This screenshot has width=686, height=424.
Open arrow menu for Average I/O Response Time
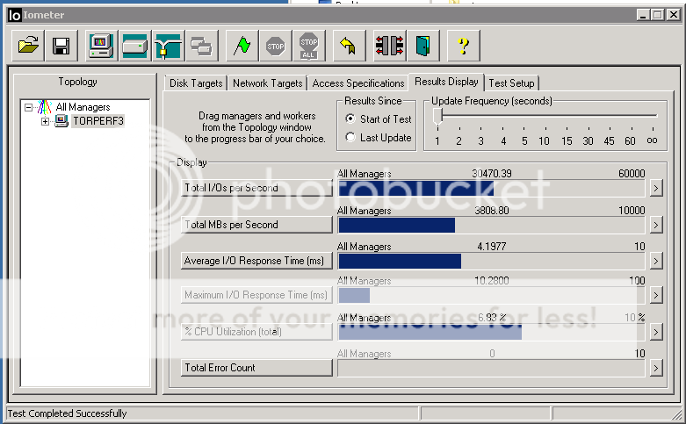tap(655, 262)
